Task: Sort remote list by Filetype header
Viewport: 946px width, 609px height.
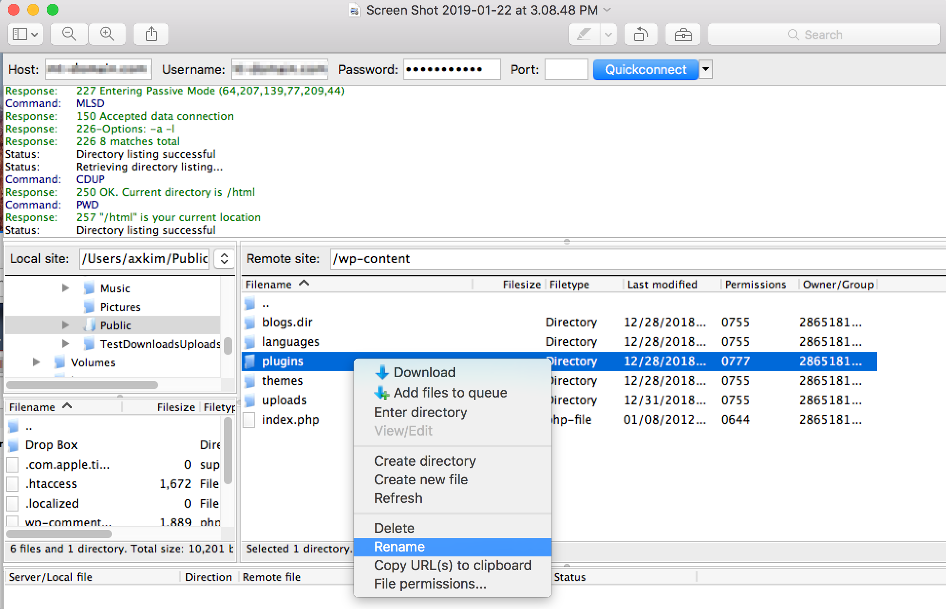Action: (584, 285)
